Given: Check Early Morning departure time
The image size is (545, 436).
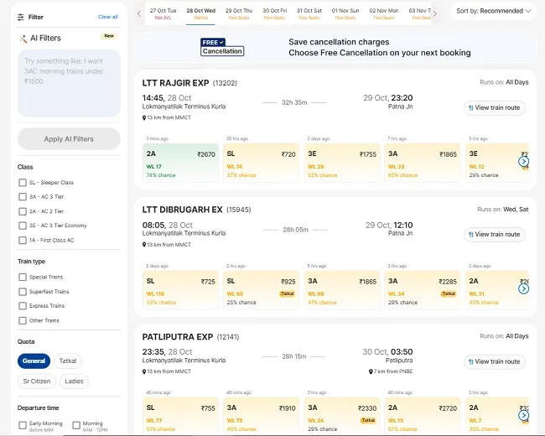Looking at the screenshot, I should click(23, 425).
